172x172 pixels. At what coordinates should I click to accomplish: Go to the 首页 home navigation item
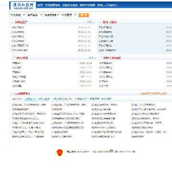pyautogui.click(x=40, y=5)
